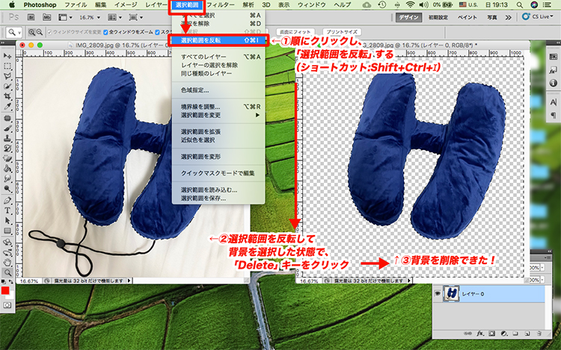Click the zoom-in magnifier in options bar
Image resolution: width=561 pixels, height=350 pixels.
click(x=31, y=32)
